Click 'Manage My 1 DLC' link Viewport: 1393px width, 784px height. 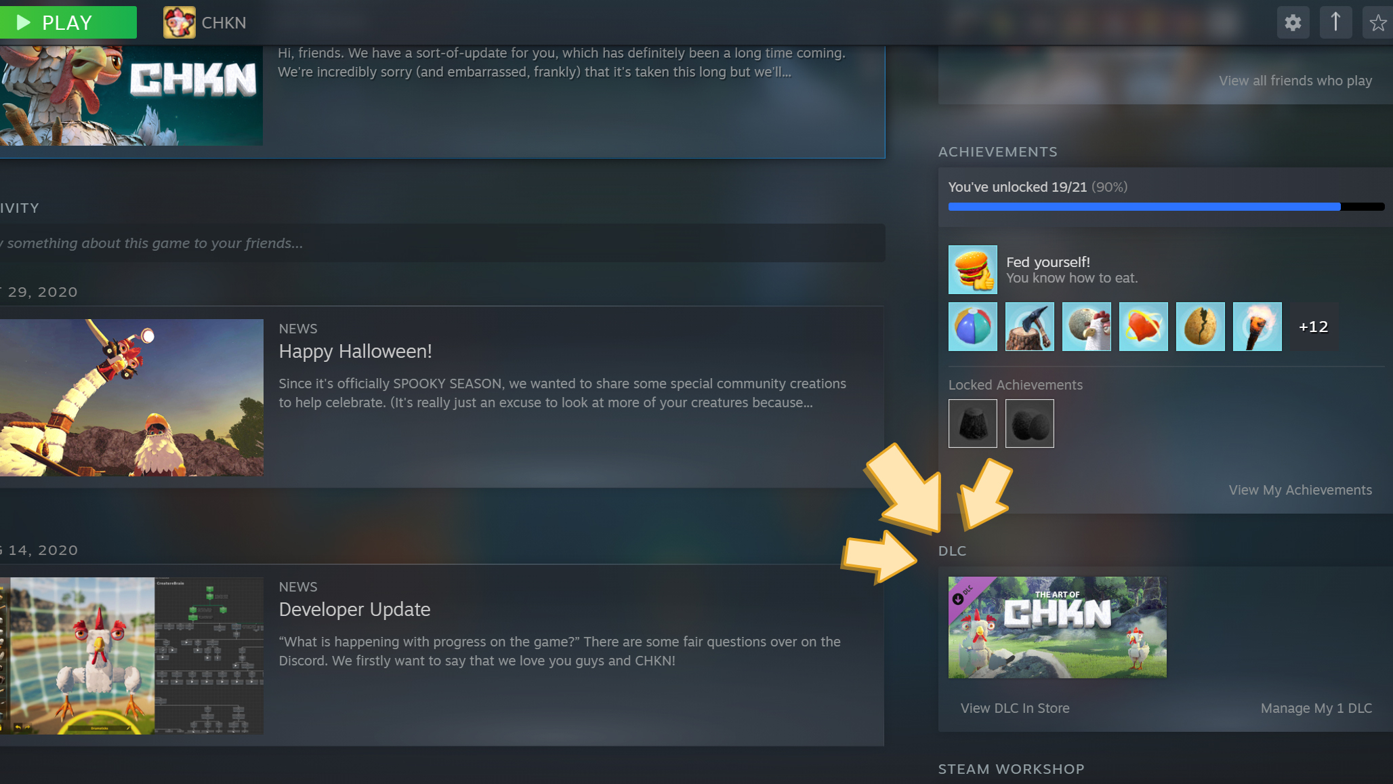click(x=1316, y=707)
